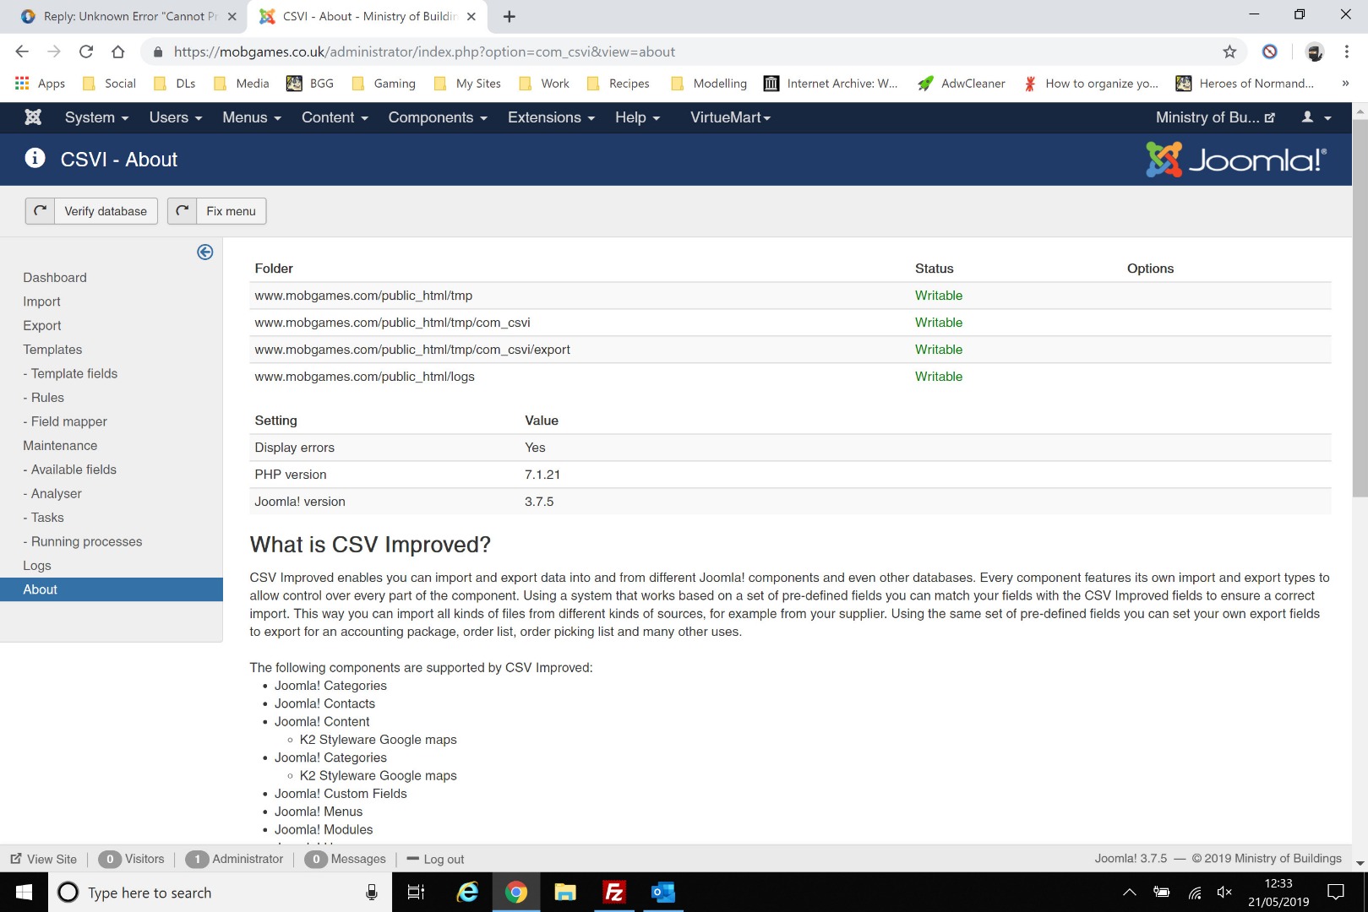Screen dimensions: 1368x912
Task: Click Log out in the status bar
Action: pyautogui.click(x=444, y=859)
